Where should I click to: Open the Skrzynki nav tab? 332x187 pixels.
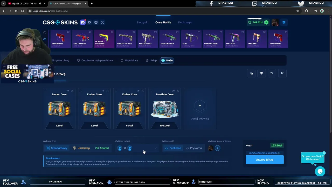point(143,22)
